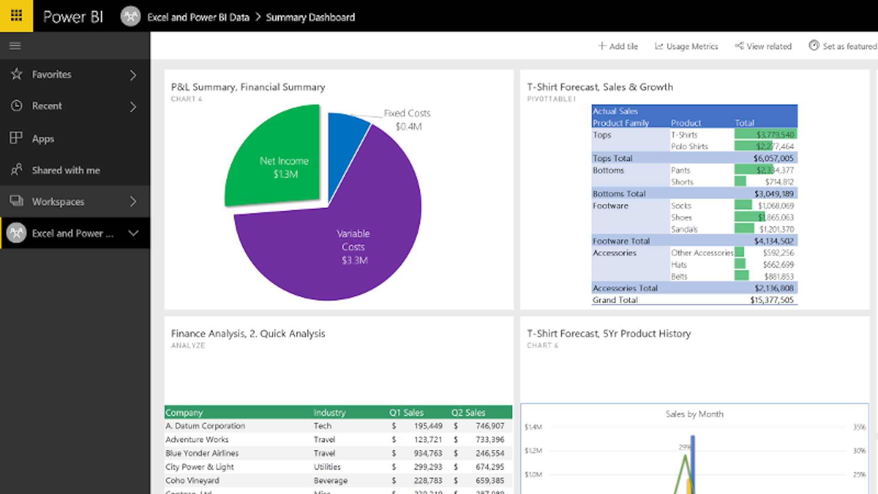This screenshot has height=494, width=878.
Task: Collapse the Excel and Power workspace chevron
Action: (x=133, y=233)
